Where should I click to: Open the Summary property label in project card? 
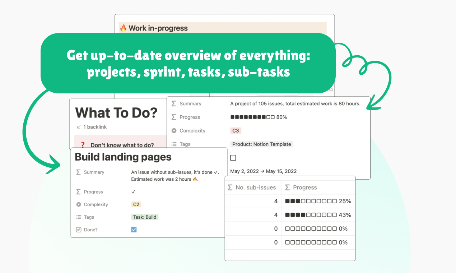tap(190, 103)
